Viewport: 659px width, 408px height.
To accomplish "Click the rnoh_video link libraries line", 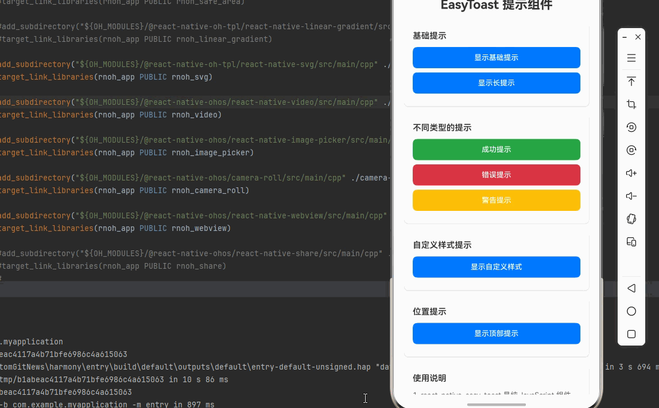I will pyautogui.click(x=111, y=115).
